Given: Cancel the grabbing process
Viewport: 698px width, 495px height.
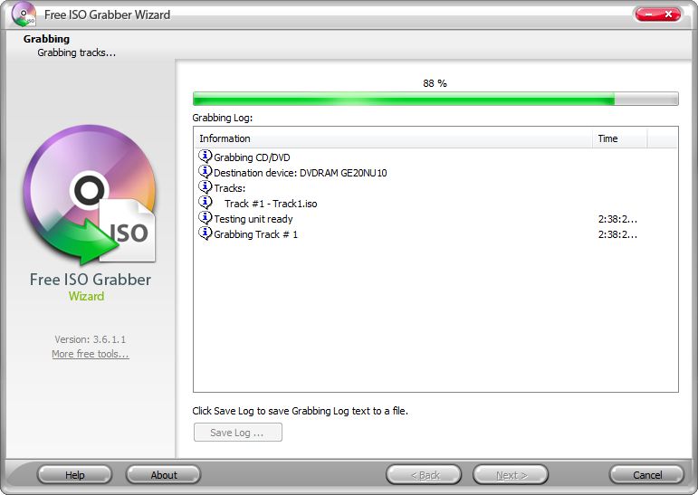Looking at the screenshot, I should click(646, 475).
